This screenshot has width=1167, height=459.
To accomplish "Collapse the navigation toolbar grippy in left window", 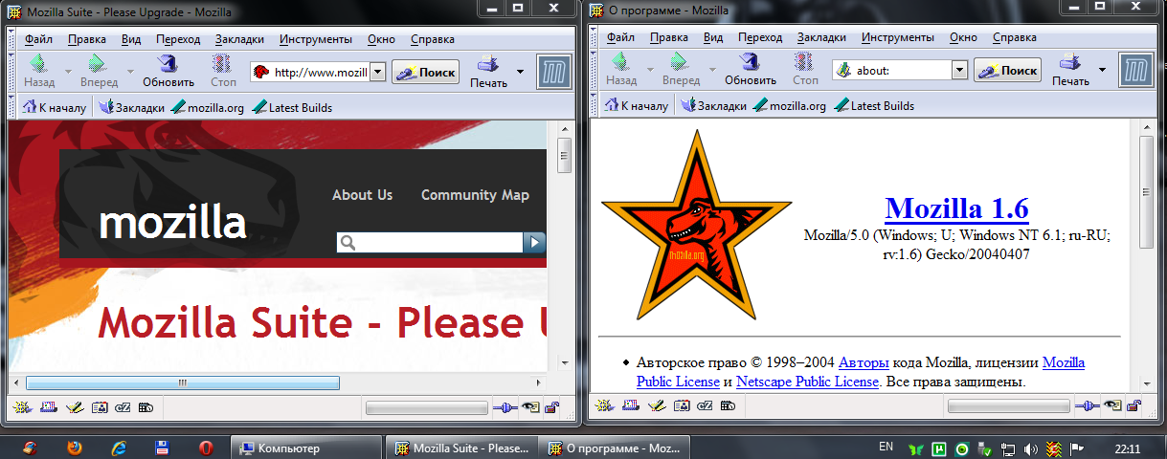I will click(13, 72).
